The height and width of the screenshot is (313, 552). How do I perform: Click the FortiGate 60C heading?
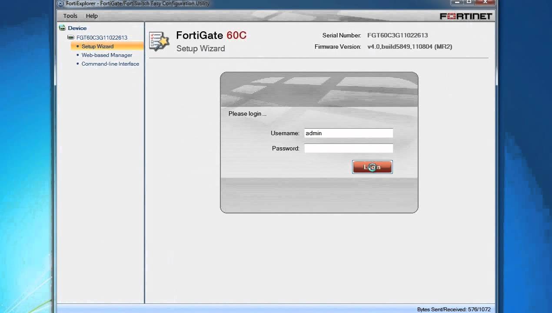[x=211, y=36]
